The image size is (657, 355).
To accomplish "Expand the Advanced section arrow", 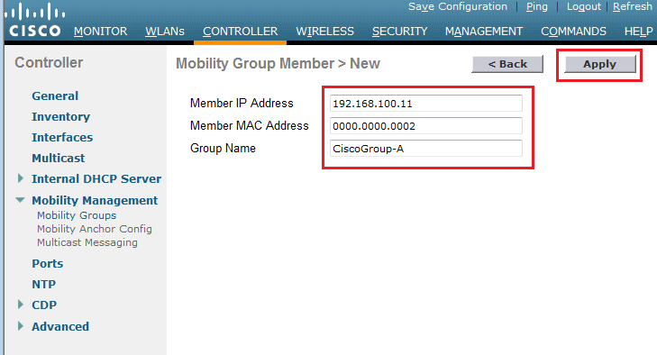I will [20, 326].
